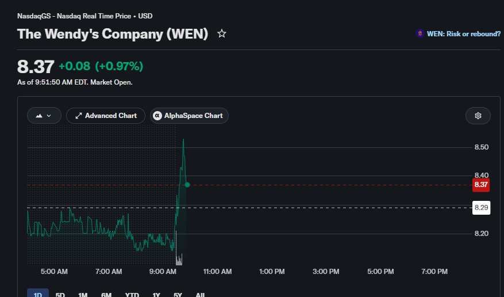Select the 6M range tab

click(x=106, y=294)
